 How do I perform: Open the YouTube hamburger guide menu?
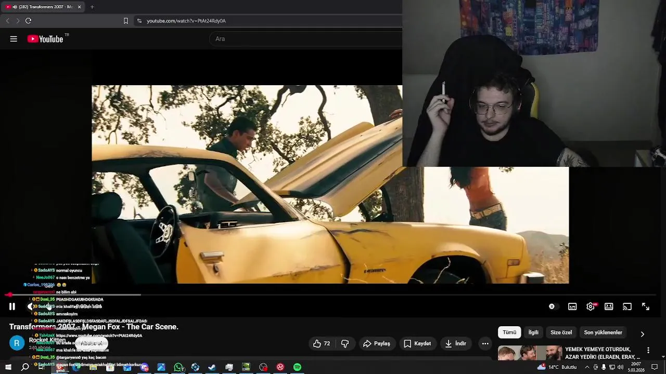click(14, 39)
